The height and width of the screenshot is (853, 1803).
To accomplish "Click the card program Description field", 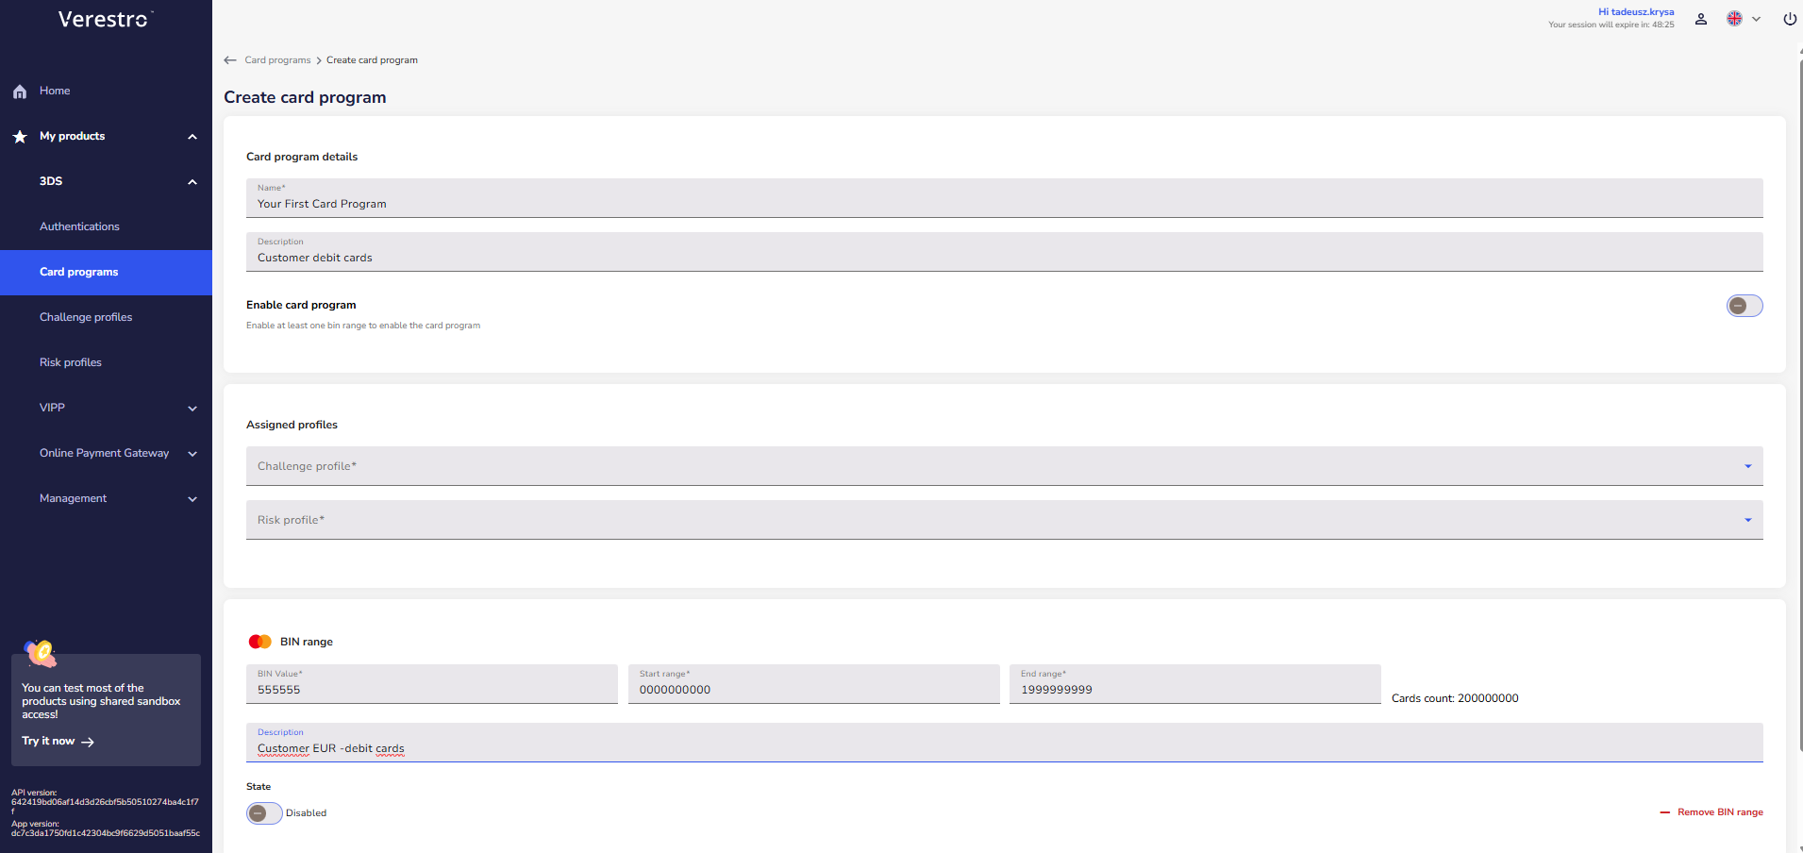I will click(x=1004, y=252).
